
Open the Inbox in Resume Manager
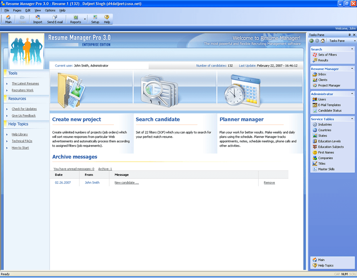(321, 74)
